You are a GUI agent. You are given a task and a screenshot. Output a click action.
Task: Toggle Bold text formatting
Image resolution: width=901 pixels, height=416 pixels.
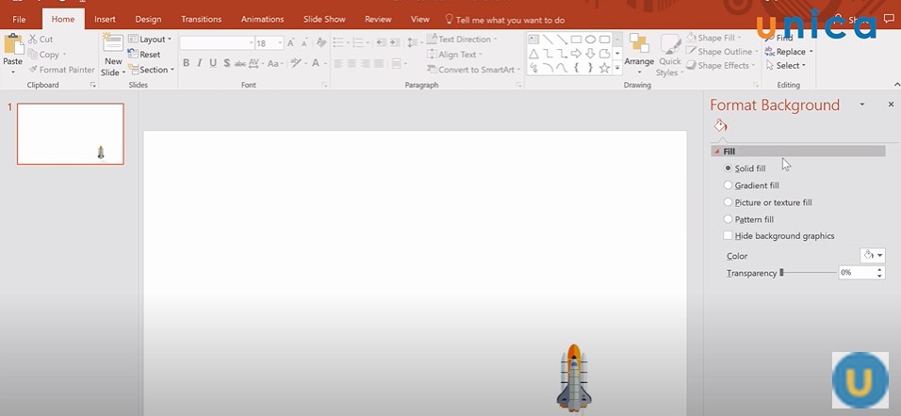[186, 63]
